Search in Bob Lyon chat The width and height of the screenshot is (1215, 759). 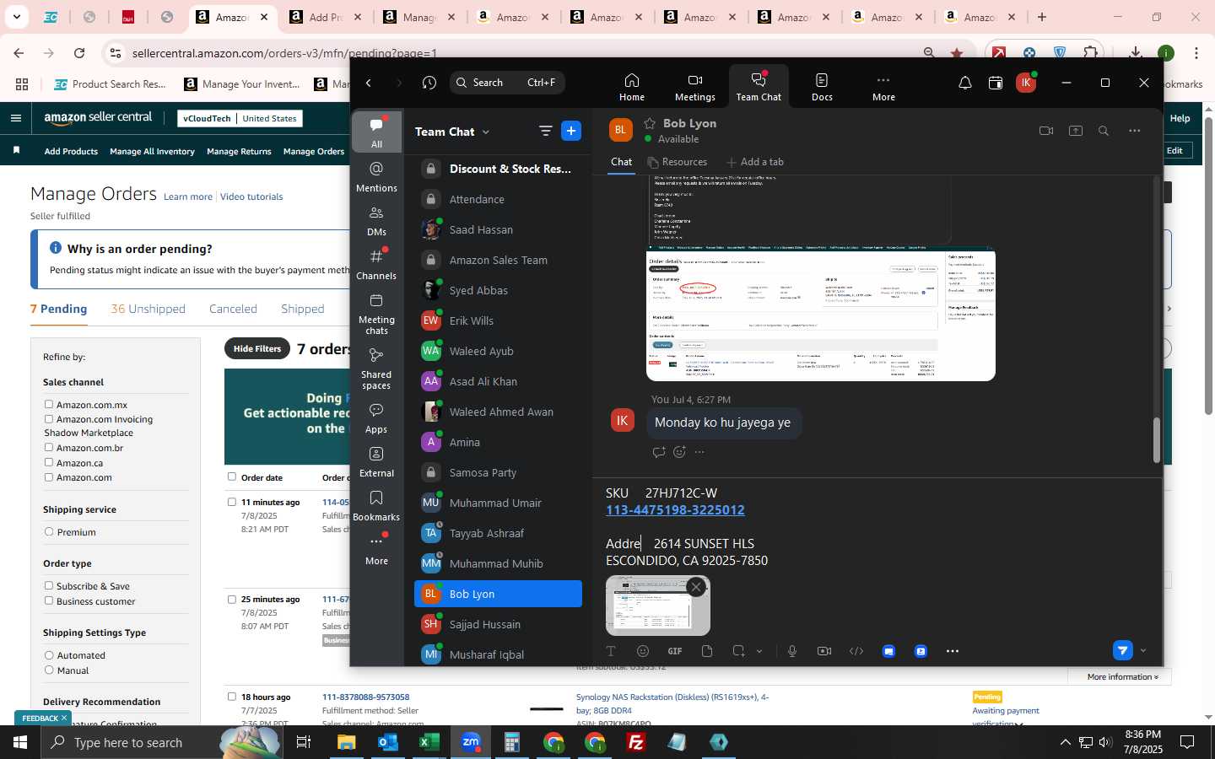tap(1104, 131)
